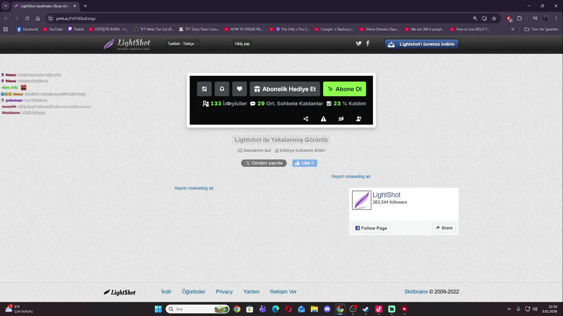Click the share icon in captured image
The width and height of the screenshot is (563, 316).
(x=306, y=118)
